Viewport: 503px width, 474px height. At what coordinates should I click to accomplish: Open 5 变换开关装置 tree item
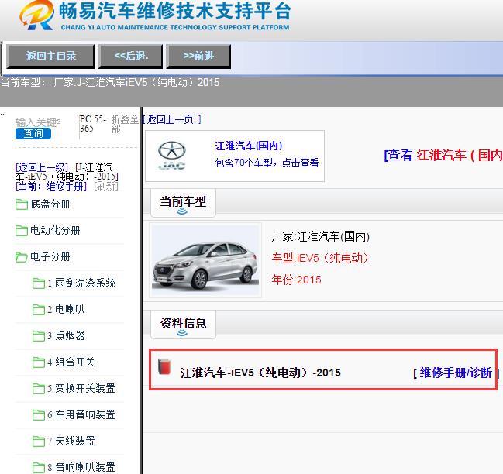click(81, 389)
